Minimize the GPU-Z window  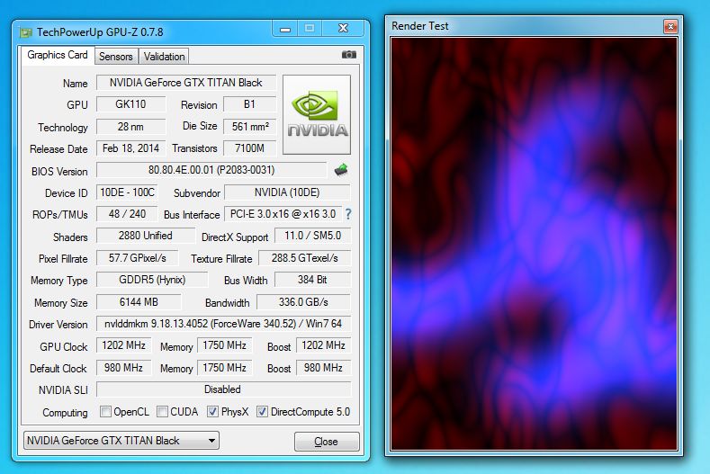pyautogui.click(x=285, y=29)
